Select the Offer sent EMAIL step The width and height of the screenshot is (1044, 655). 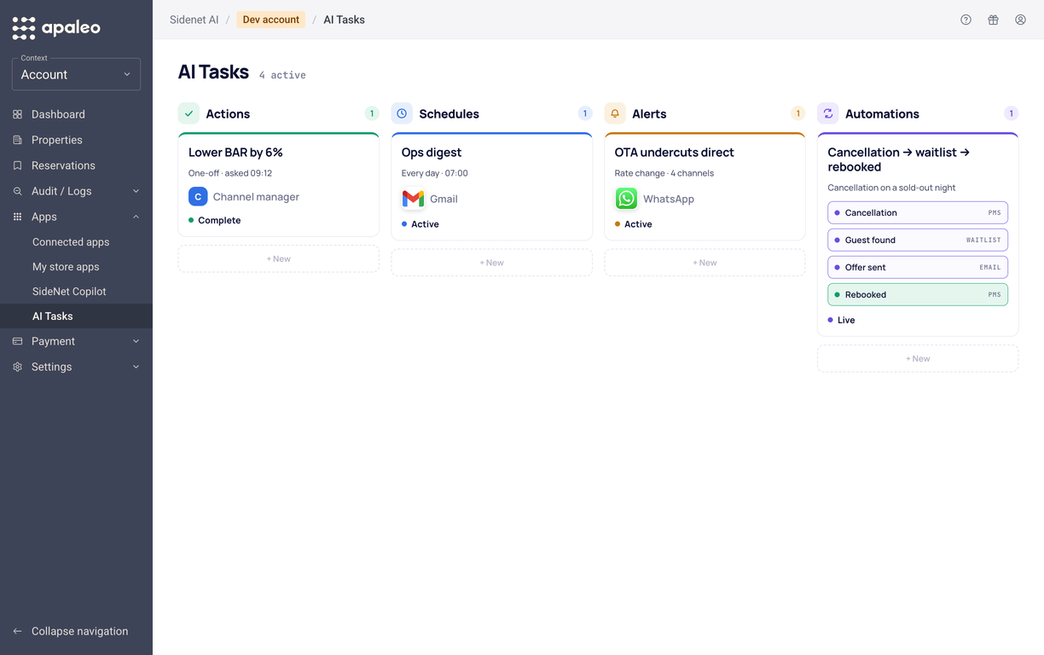[x=918, y=267]
